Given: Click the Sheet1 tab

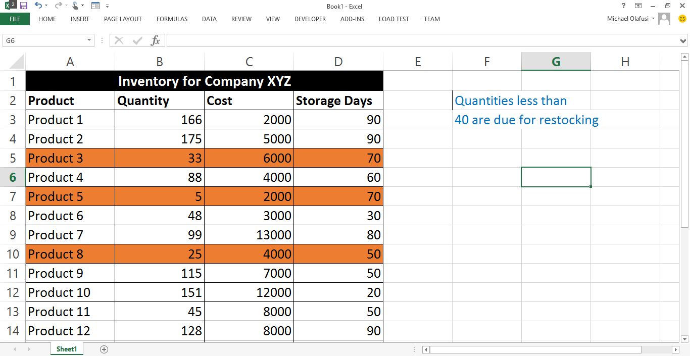Looking at the screenshot, I should (66, 348).
